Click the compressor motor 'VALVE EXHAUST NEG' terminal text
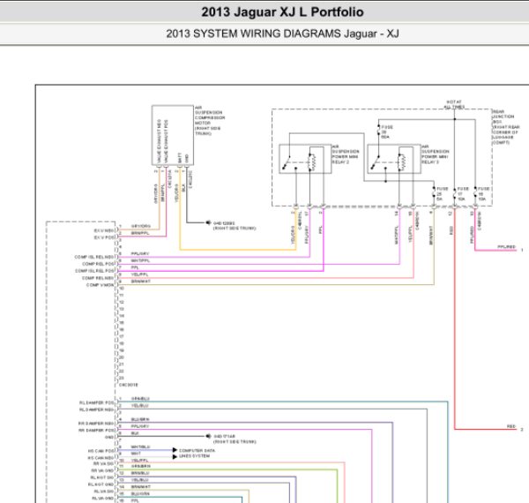The image size is (529, 503). pyautogui.click(x=160, y=141)
